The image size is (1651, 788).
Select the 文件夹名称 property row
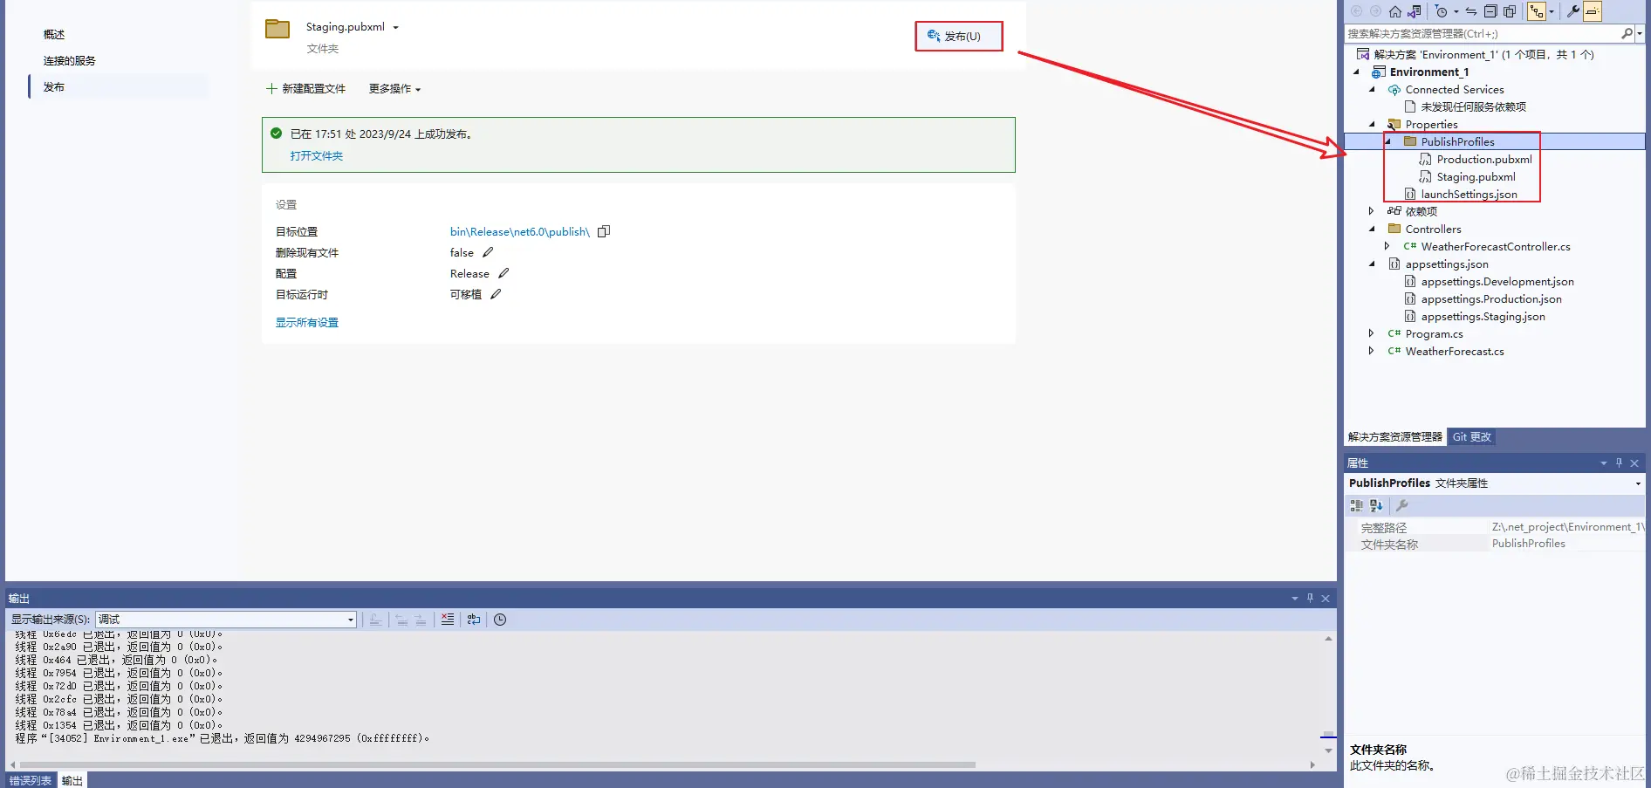[x=1495, y=544]
